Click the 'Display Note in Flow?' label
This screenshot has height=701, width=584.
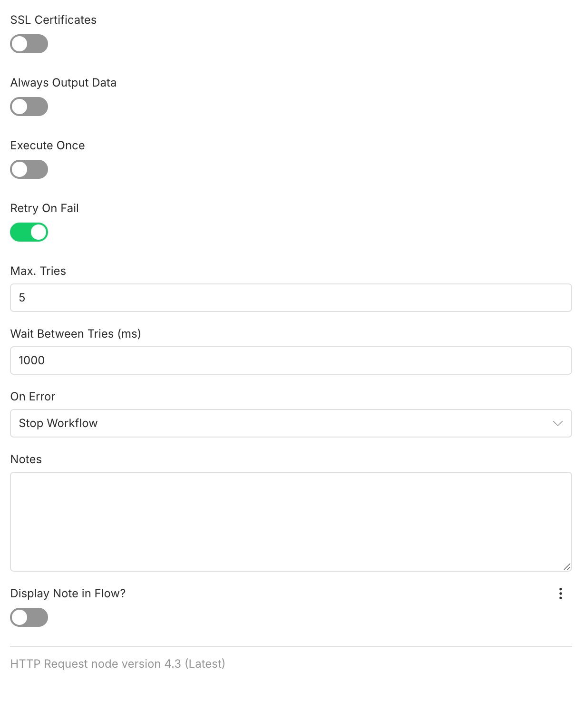coord(68,594)
